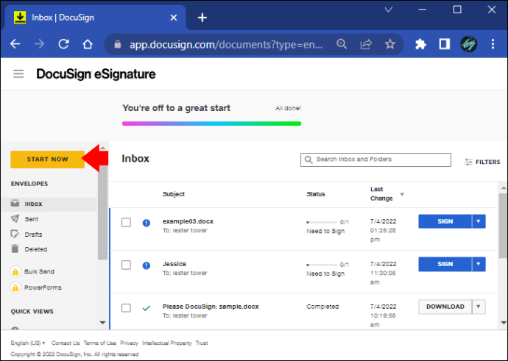Open browser home page
Image resolution: width=508 pixels, height=361 pixels.
[x=88, y=43]
